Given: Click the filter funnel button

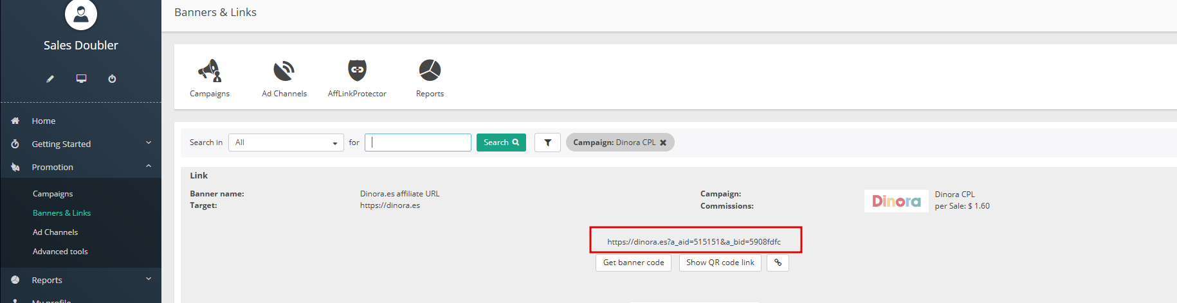Looking at the screenshot, I should click(x=547, y=143).
